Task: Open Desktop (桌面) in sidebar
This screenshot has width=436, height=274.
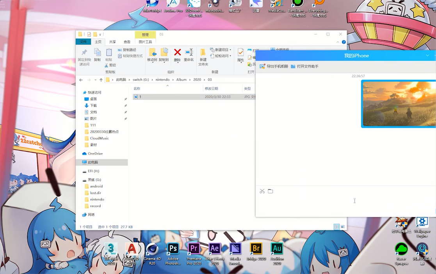Action: 91,99
